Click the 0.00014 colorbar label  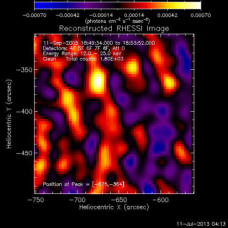134,15
